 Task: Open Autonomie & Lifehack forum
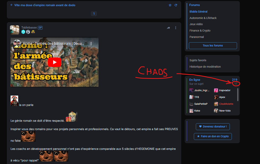[x=203, y=18]
